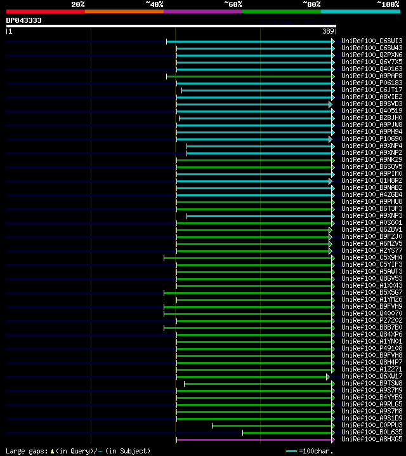This screenshot has width=406, height=456.
Task: Click the purple alignment bar for A8HXG5
Action: 254,439
